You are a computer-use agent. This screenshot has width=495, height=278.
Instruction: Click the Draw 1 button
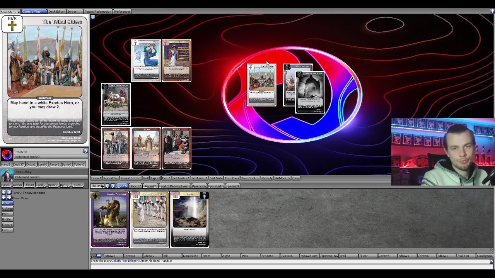pyautogui.click(x=96, y=178)
